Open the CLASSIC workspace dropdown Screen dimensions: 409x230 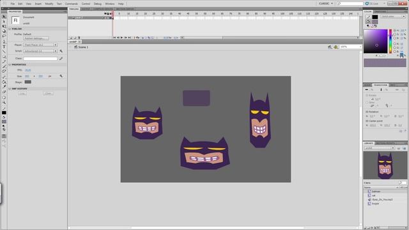tap(326, 4)
